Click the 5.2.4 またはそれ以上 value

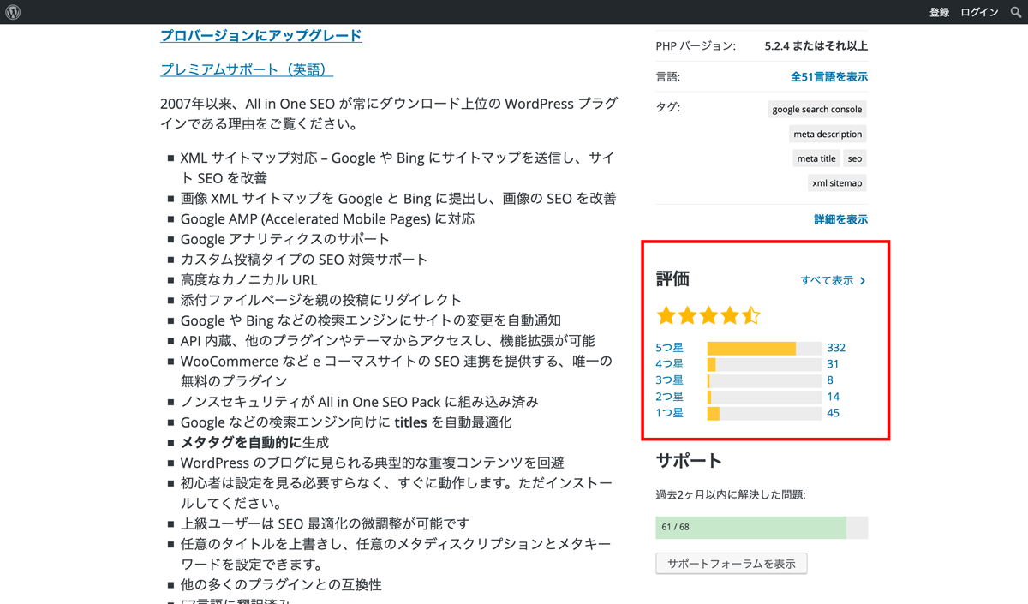pyautogui.click(x=816, y=45)
